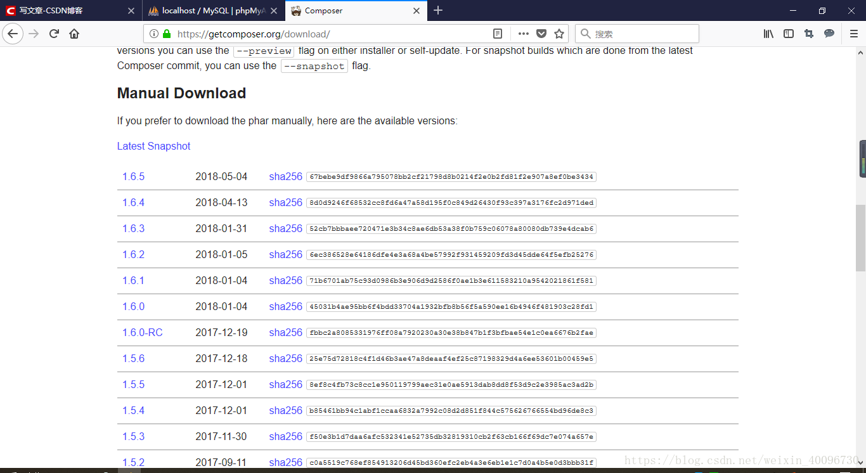Launch Firefox Screenshots tool
866x473 pixels.
809,34
